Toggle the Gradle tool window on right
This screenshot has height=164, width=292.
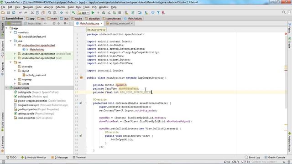pyautogui.click(x=290, y=42)
